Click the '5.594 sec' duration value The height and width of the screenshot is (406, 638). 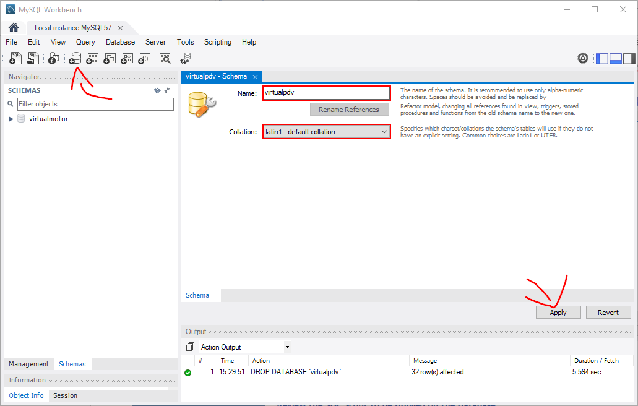click(x=586, y=372)
